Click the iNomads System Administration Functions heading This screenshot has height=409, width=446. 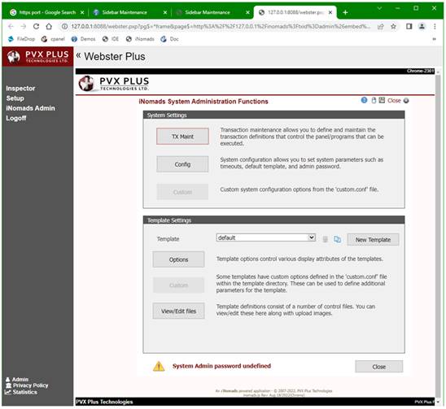[203, 102]
